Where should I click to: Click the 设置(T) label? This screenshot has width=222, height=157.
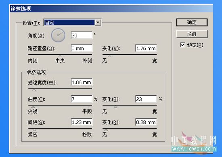[x=31, y=23]
